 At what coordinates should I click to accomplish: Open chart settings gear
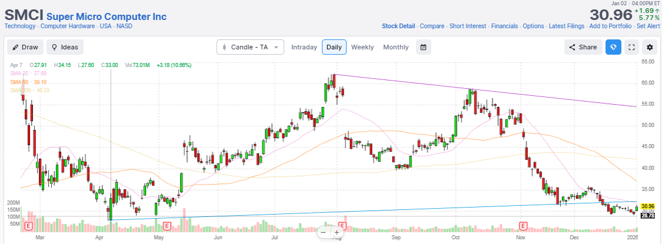pos(650,47)
